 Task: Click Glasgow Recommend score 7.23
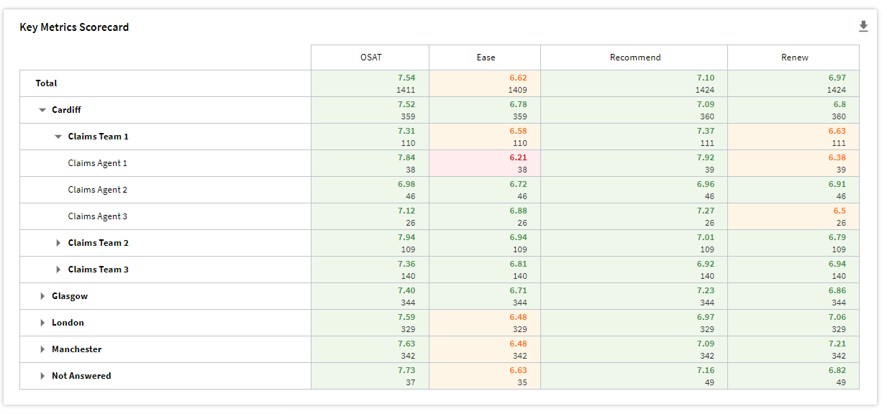(706, 290)
